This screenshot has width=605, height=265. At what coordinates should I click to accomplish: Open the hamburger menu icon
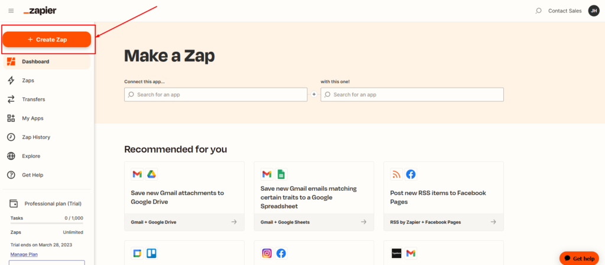pyautogui.click(x=11, y=11)
